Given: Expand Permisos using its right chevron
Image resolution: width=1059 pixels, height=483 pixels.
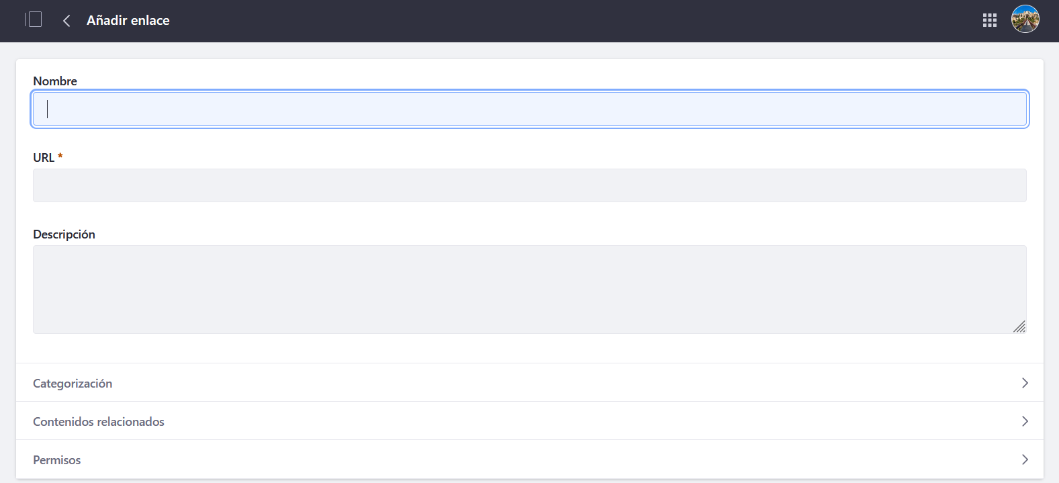Looking at the screenshot, I should (x=1025, y=459).
